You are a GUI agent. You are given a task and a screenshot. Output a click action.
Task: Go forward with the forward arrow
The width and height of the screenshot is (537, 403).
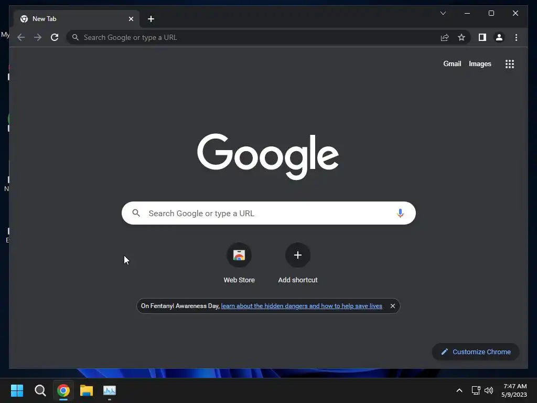tap(38, 37)
